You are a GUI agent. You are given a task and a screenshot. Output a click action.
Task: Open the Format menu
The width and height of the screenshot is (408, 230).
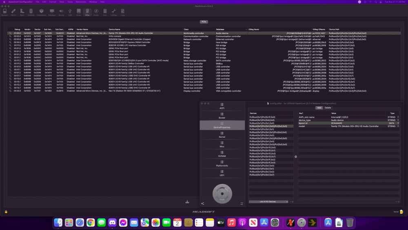click(53, 2)
